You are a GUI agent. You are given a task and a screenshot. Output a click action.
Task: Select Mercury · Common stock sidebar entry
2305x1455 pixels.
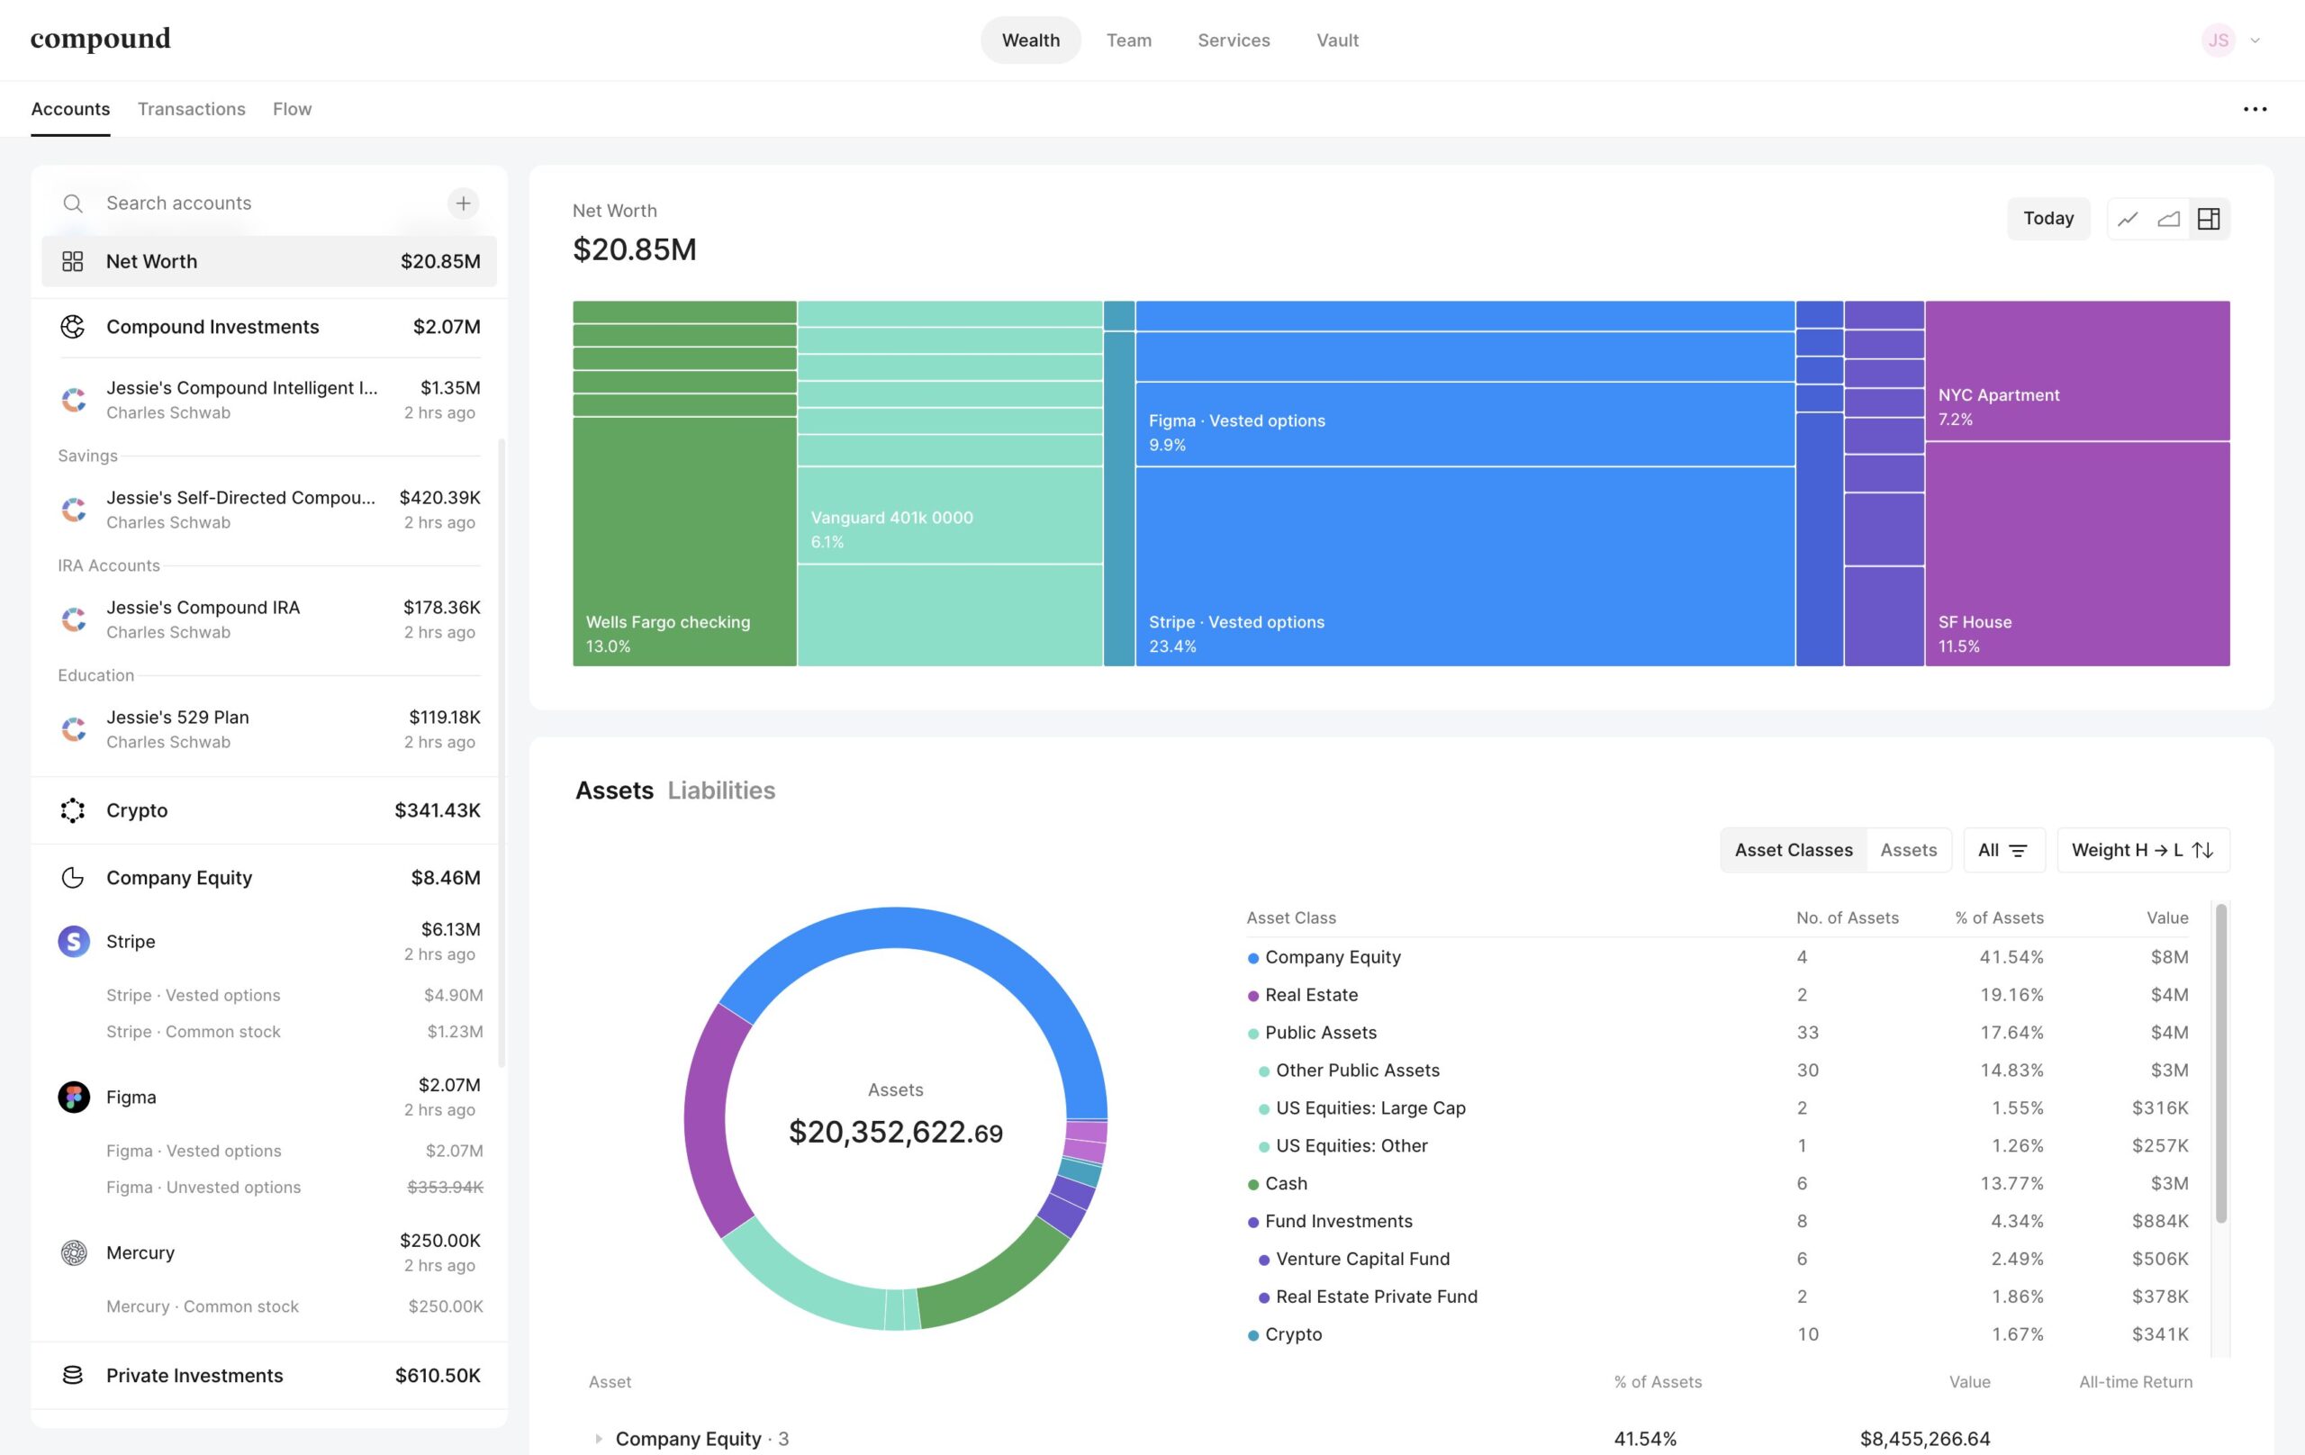(x=294, y=1306)
